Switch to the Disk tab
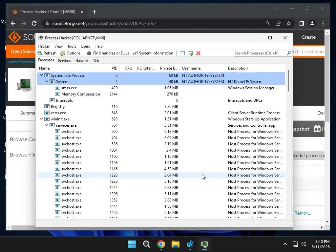Screen dimensions: 336x252 (x=96, y=61)
